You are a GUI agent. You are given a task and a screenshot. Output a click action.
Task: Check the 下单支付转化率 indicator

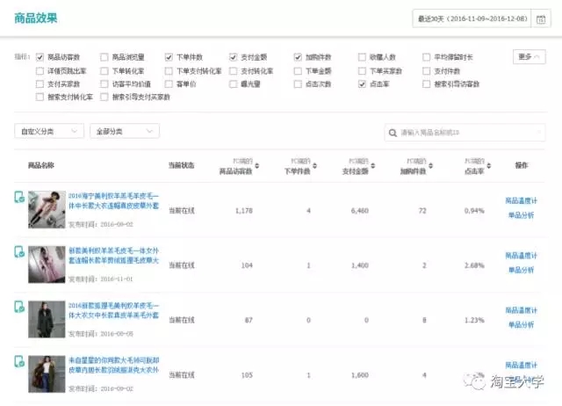pos(169,71)
